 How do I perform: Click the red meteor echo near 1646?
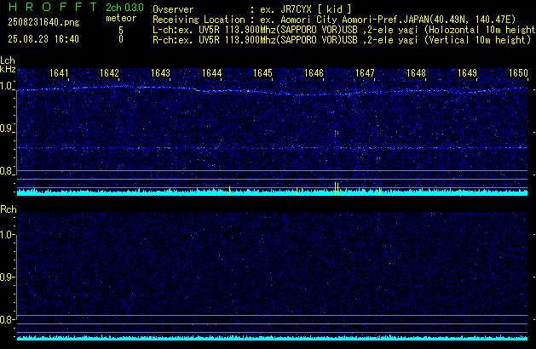[x=337, y=133]
